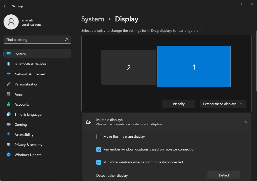Click the Multiple displays monitor icon
The image size is (257, 181).
click(x=89, y=122)
